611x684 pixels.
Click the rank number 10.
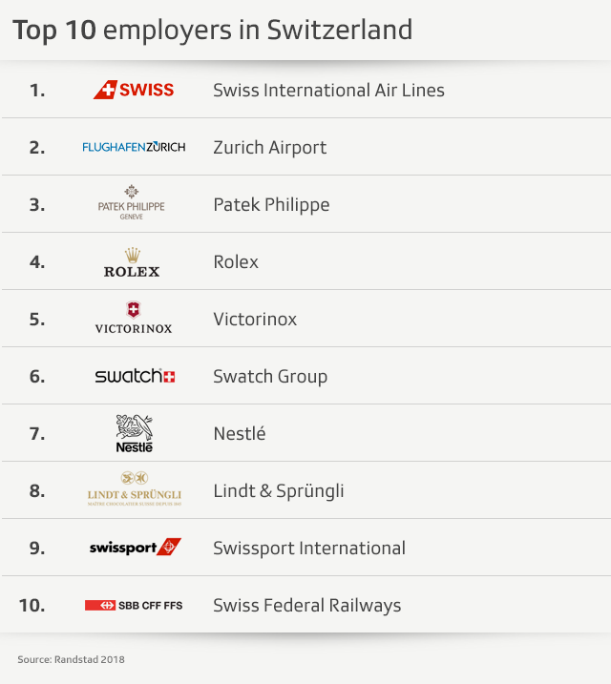coord(32,606)
